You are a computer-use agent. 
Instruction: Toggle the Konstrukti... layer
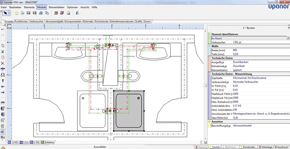coord(248,147)
